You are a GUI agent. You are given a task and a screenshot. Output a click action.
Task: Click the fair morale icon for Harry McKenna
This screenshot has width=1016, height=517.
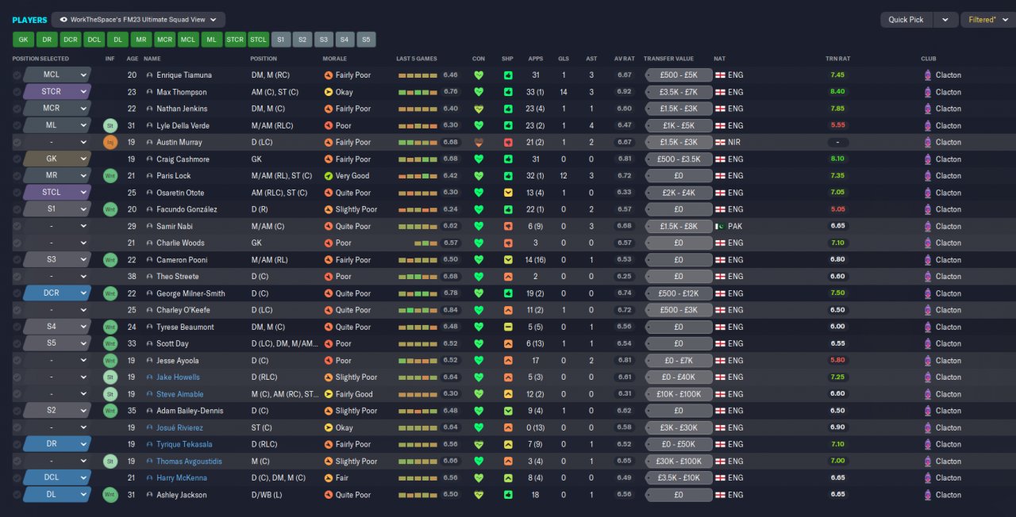tap(329, 478)
